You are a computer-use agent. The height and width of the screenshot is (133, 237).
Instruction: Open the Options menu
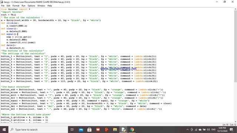pyautogui.click(x=31, y=6)
